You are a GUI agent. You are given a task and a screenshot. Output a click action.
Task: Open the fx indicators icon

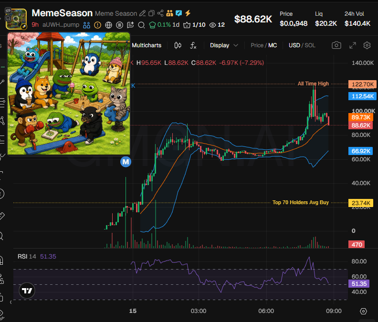[x=193, y=45]
